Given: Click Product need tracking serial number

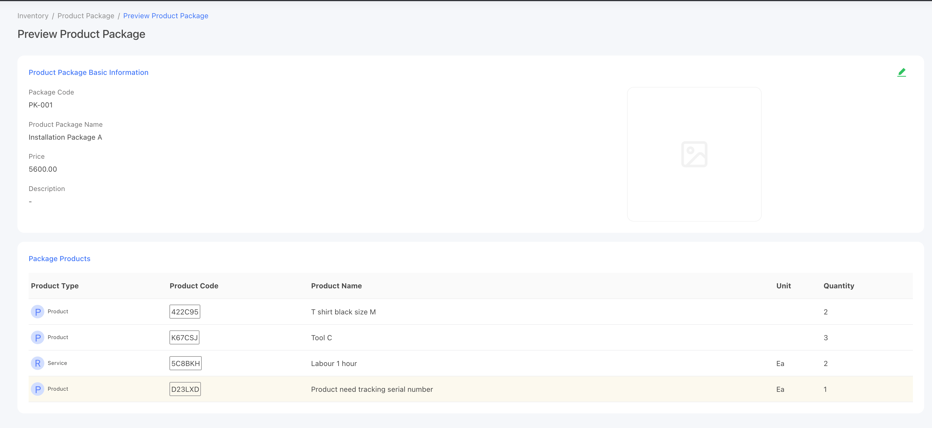Looking at the screenshot, I should (x=372, y=389).
